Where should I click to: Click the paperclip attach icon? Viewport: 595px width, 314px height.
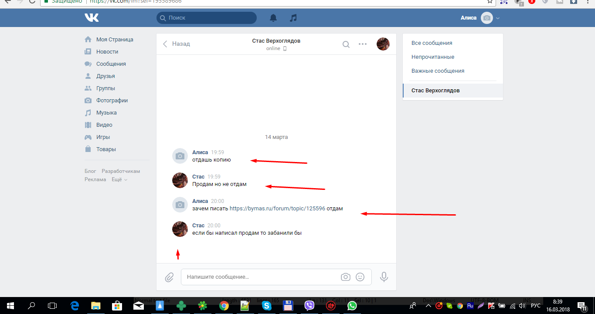click(169, 277)
